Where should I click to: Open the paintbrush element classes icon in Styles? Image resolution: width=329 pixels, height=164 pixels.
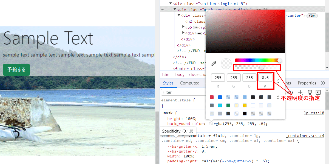(310, 92)
